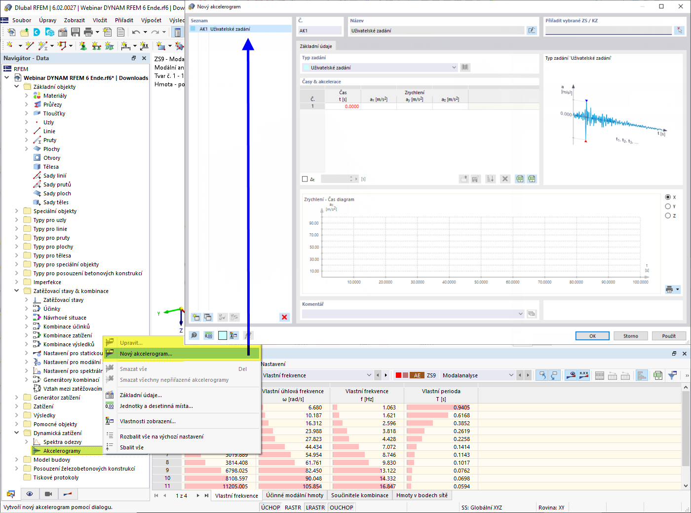Click the Excel export icon in results toolbar
Image resolution: width=691 pixels, height=513 pixels.
pos(658,375)
